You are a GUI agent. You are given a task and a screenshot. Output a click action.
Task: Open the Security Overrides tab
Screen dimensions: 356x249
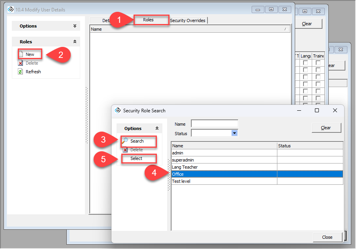point(188,20)
